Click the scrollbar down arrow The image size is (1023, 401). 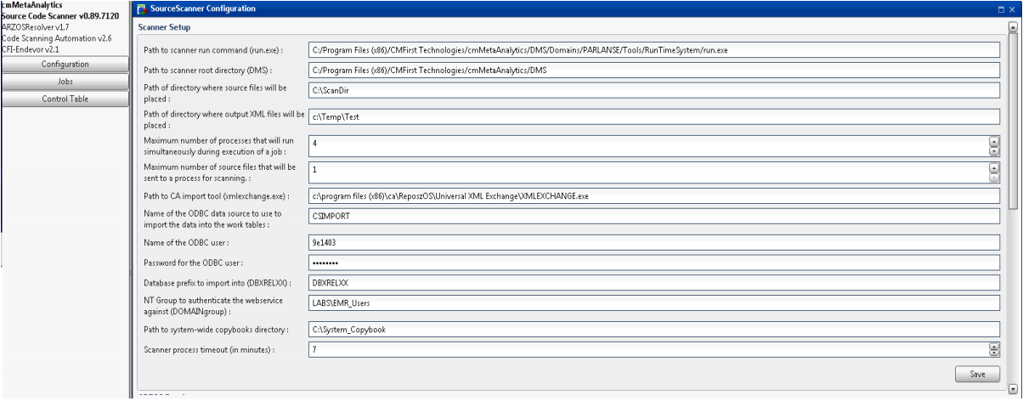click(x=1012, y=390)
